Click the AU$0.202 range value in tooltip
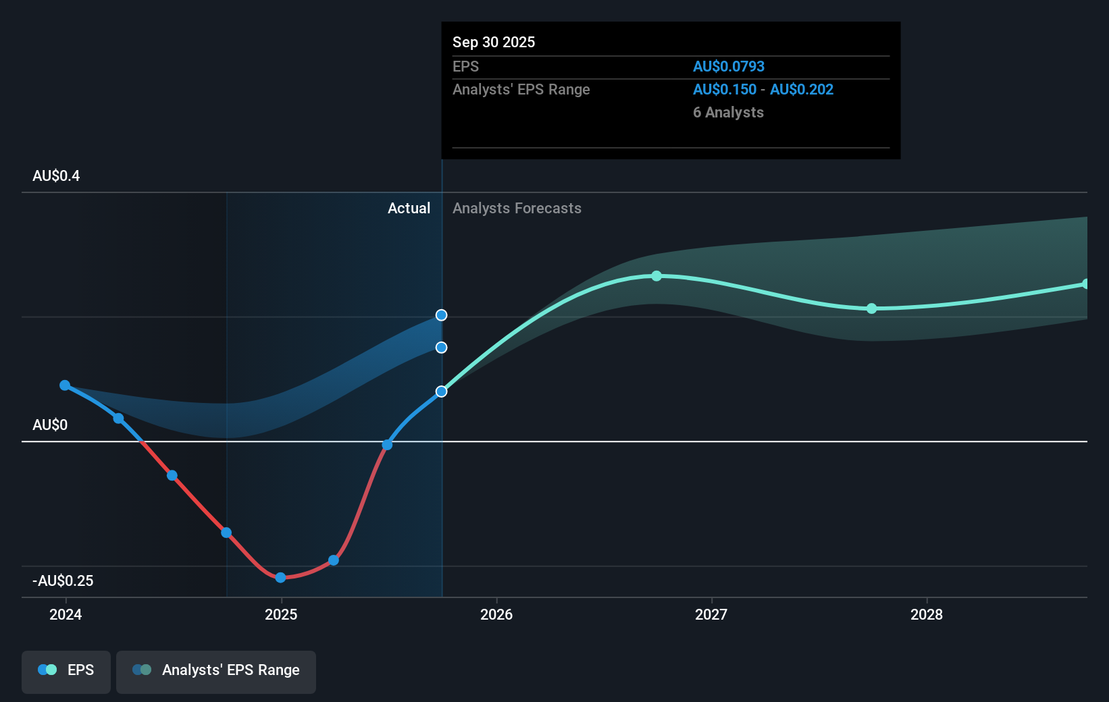This screenshot has width=1109, height=702. click(x=802, y=90)
